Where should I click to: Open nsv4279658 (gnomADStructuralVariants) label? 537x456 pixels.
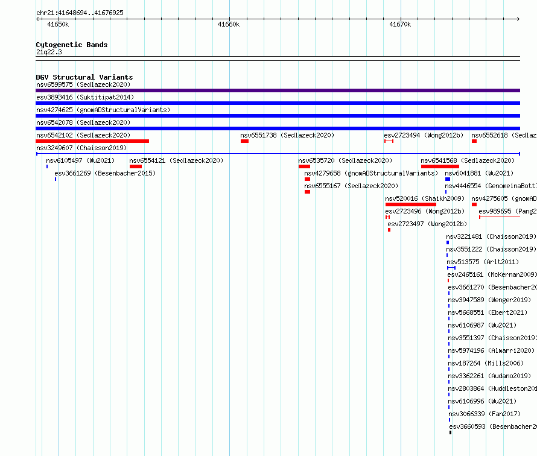coord(371,173)
